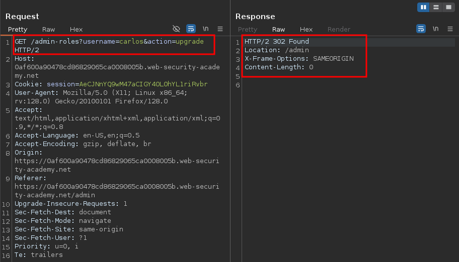The width and height of the screenshot is (459, 262).
Task: Open the Response panel hamburger menu
Action: click(x=450, y=29)
